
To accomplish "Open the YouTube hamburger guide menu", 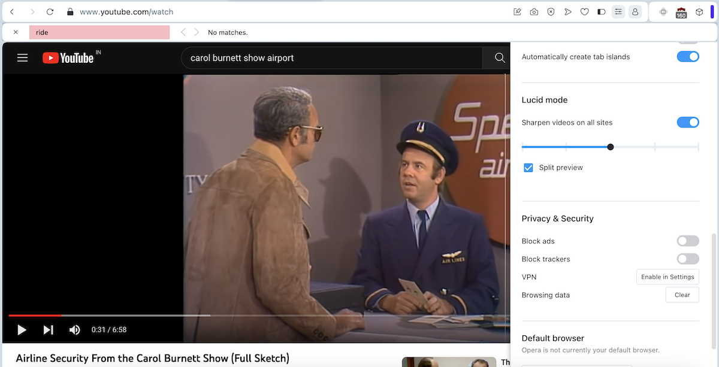I will pyautogui.click(x=23, y=58).
